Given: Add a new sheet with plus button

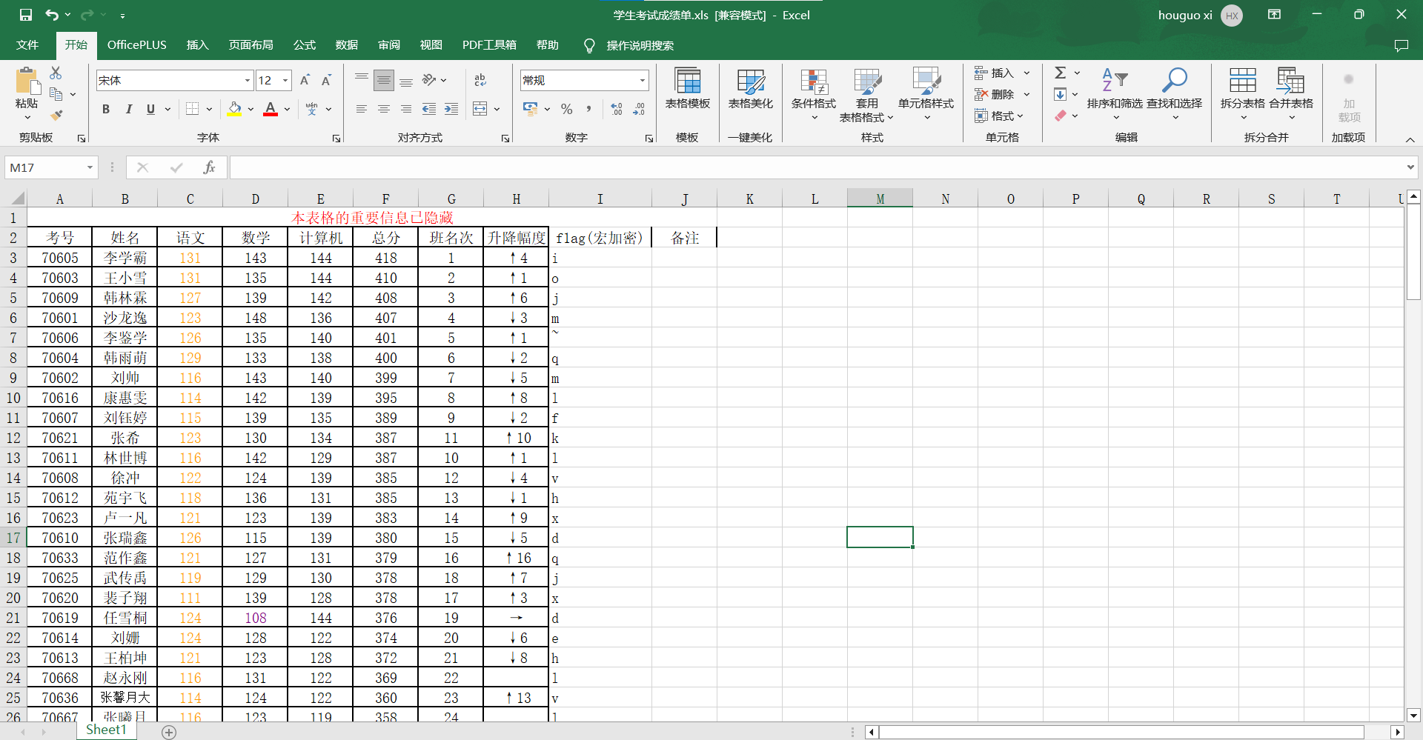Looking at the screenshot, I should [169, 732].
